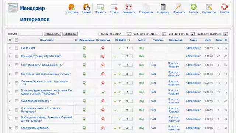Screen dimensions: 236x133
Task: Click the order number field for 'Super Game'
Action: tap(127, 48)
